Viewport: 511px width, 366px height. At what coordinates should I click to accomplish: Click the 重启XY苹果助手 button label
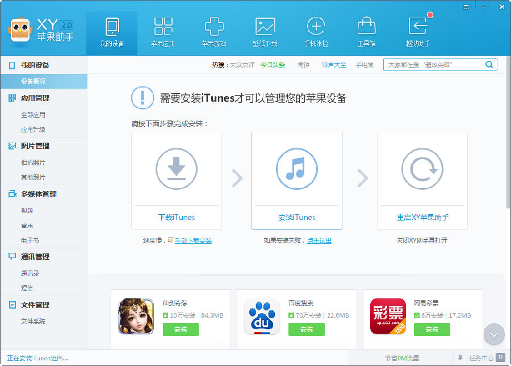click(422, 217)
